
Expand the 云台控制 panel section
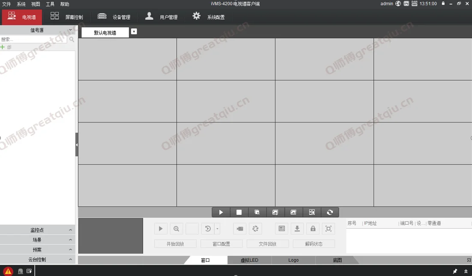[x=37, y=260]
